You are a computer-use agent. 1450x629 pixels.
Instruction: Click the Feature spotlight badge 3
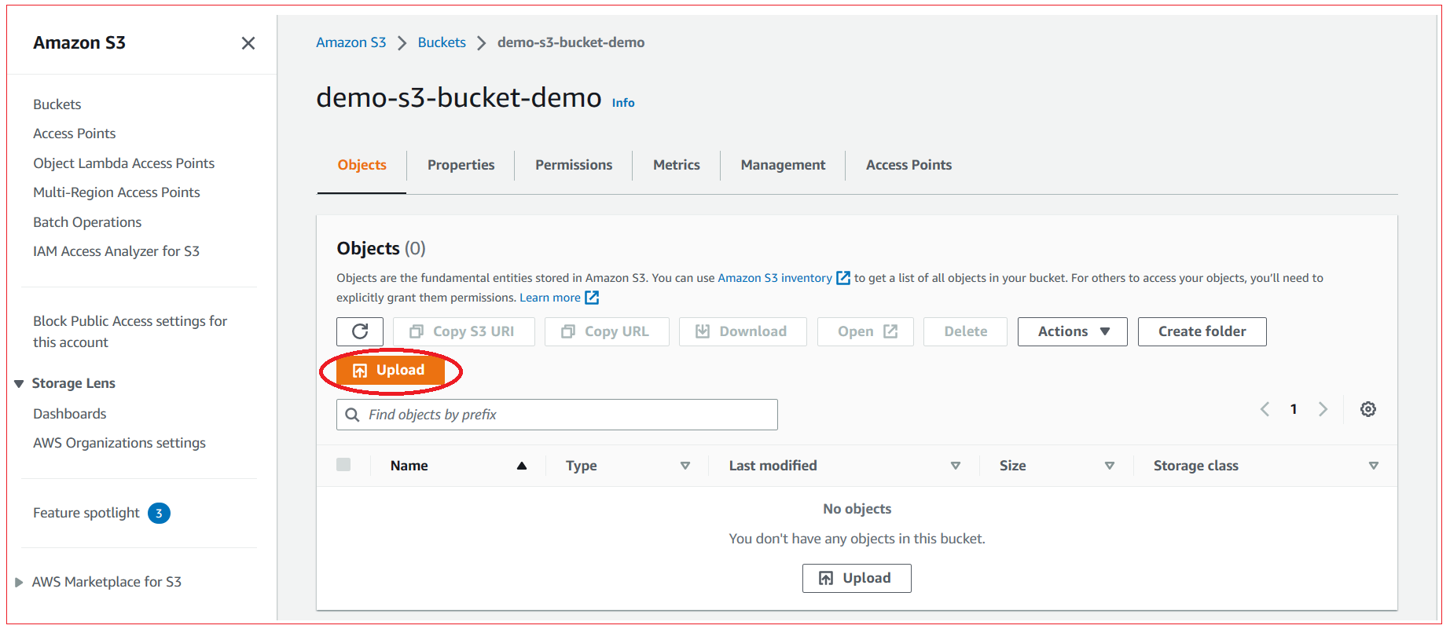point(159,513)
